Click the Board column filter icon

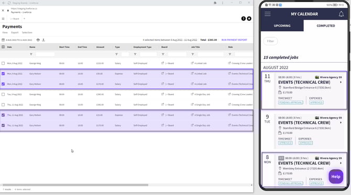point(163,54)
